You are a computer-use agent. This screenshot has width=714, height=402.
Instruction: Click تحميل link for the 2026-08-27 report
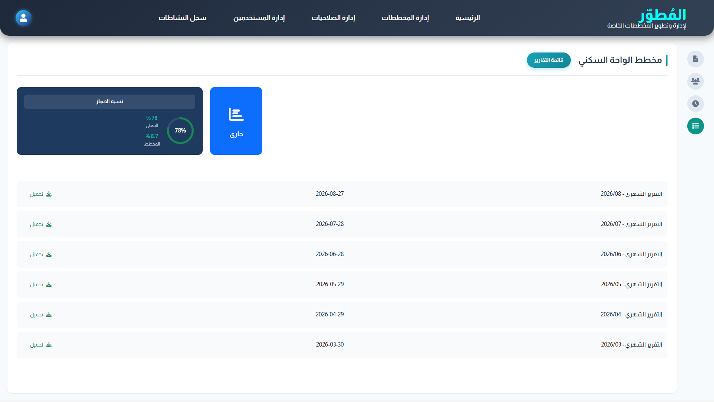[x=36, y=194]
